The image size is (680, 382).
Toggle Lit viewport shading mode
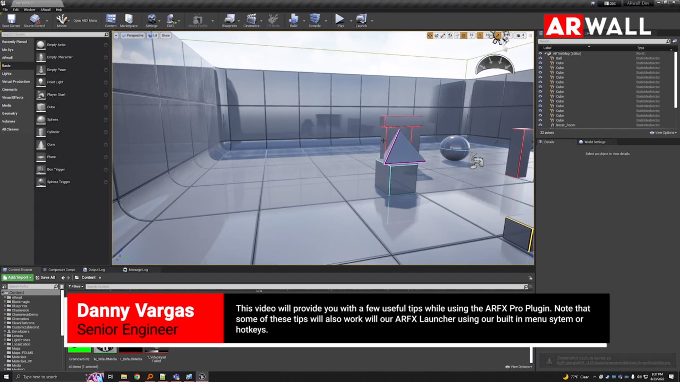[x=153, y=35]
